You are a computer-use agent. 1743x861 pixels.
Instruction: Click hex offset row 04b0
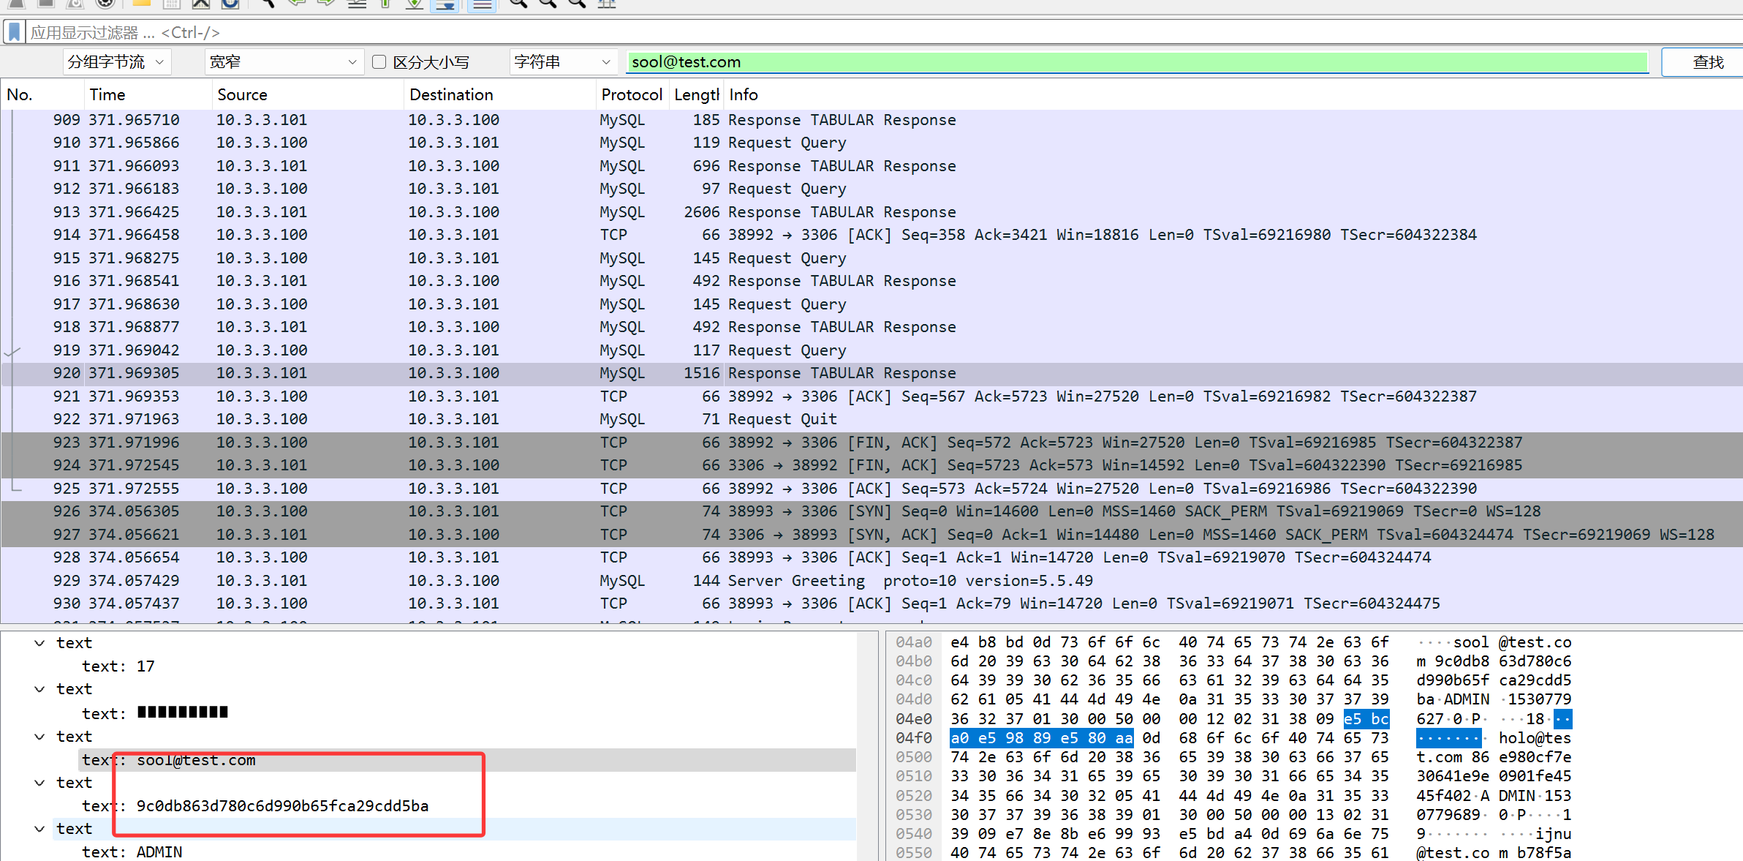tap(914, 661)
